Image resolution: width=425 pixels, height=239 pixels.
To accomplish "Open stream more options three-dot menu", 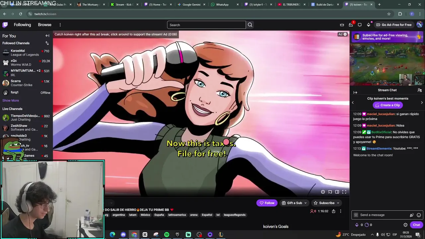I will [340, 211].
